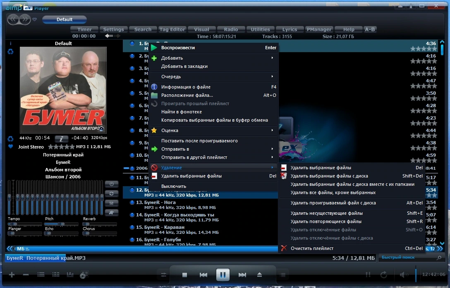Toggle the repeat mode icon
The height and width of the screenshot is (288, 450).
[x=384, y=275]
